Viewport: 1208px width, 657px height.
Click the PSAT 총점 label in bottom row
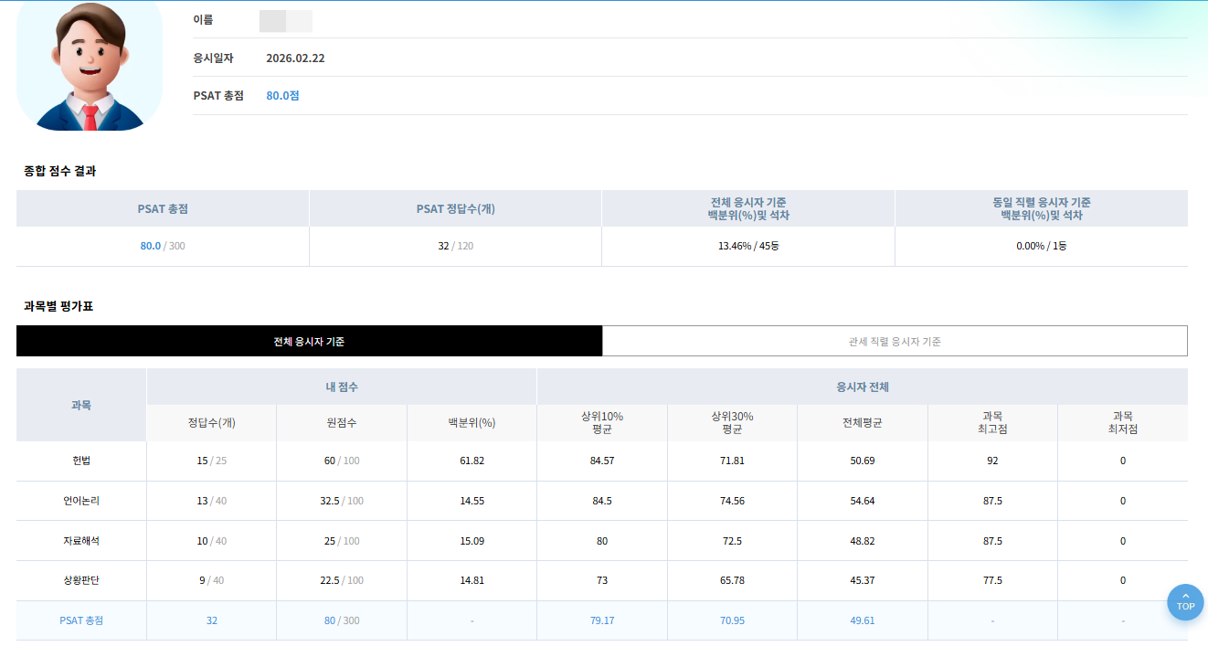click(81, 620)
